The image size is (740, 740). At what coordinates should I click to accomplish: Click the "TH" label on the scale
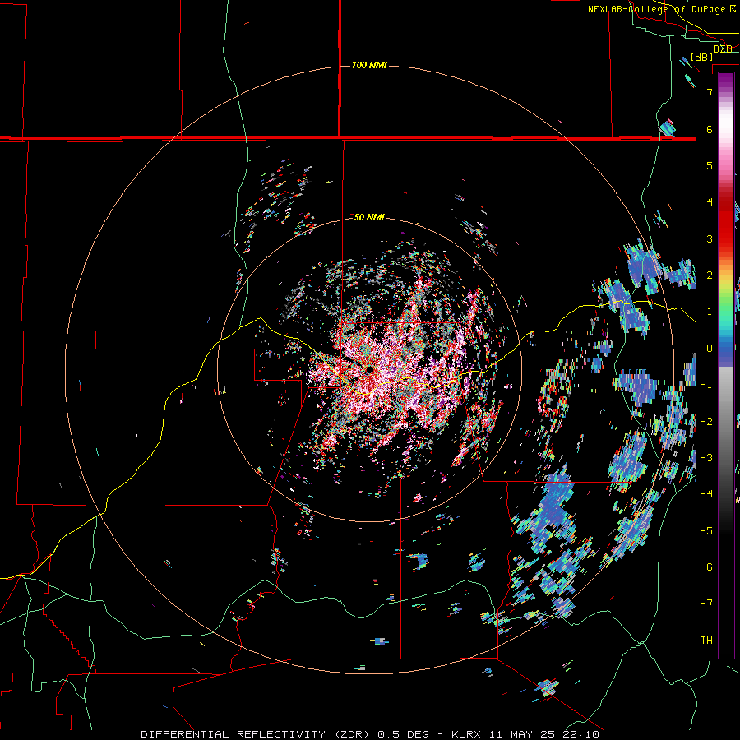click(706, 640)
